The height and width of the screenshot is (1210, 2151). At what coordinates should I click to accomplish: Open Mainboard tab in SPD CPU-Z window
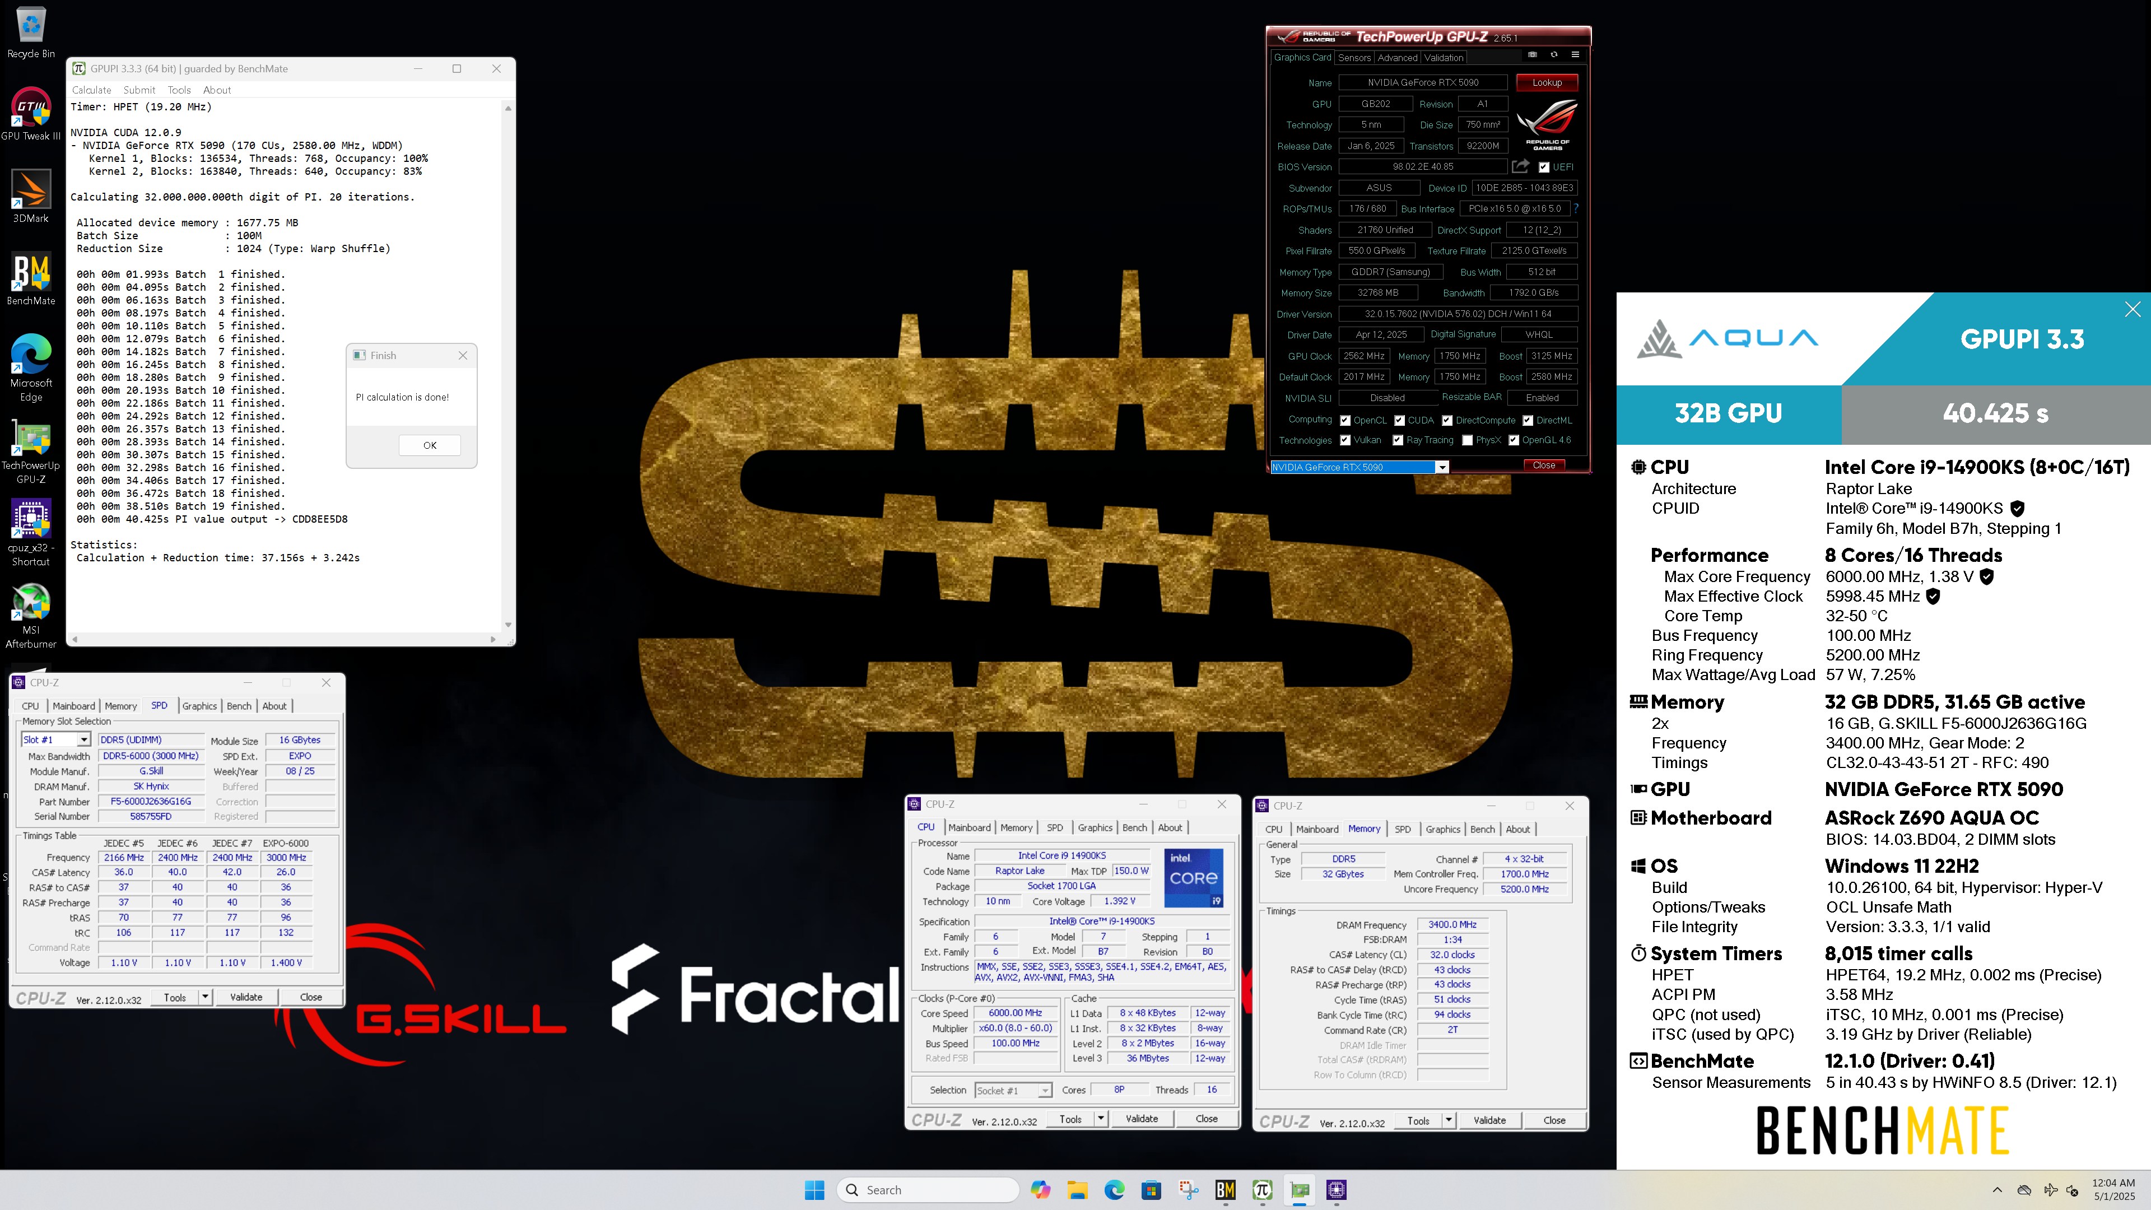pos(73,706)
